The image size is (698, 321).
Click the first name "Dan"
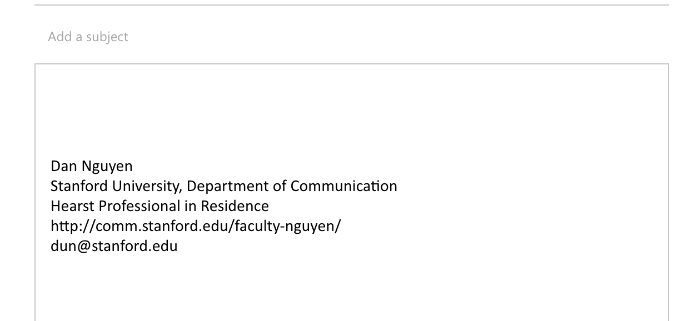pos(63,166)
